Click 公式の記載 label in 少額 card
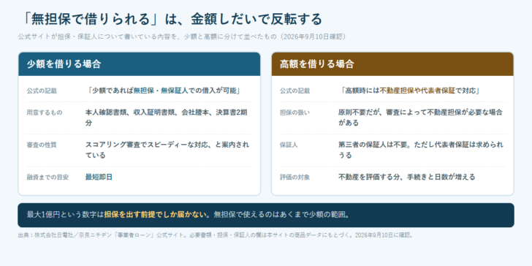The height and width of the screenshot is (266, 532). click(x=42, y=91)
